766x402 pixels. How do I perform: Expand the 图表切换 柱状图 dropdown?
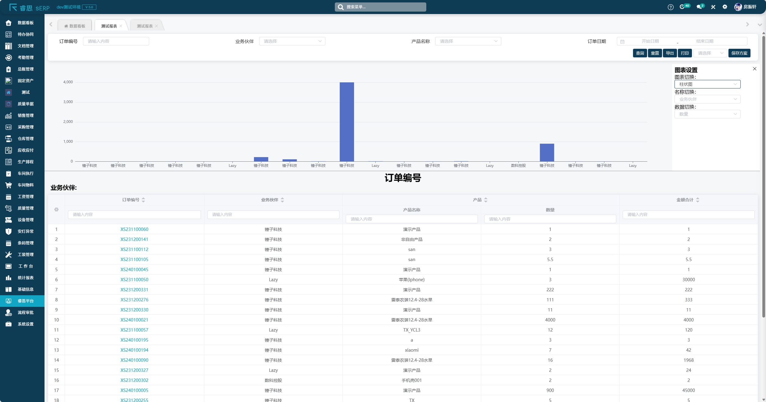tap(707, 84)
